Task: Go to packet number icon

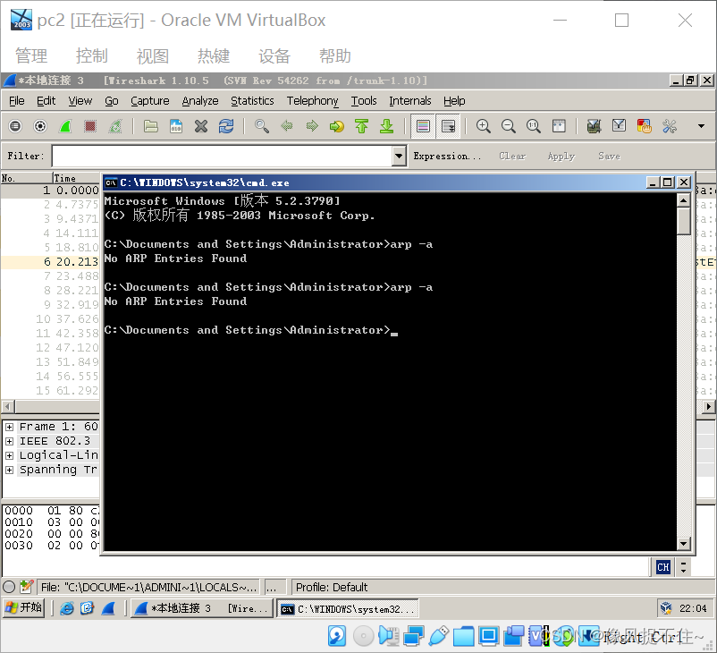Action: [x=336, y=126]
